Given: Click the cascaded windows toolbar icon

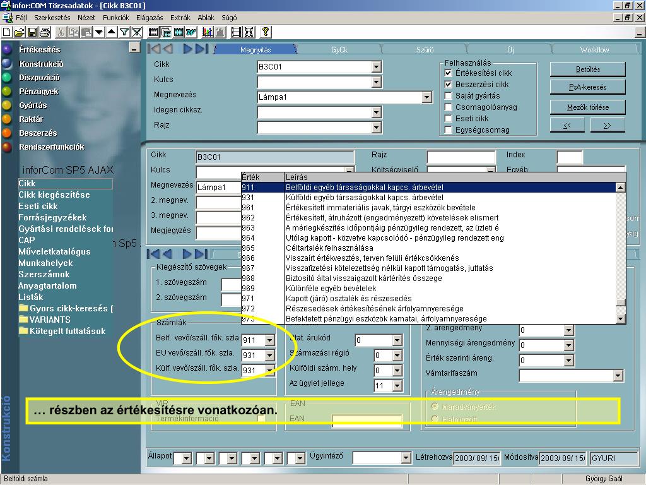Looking at the screenshot, I should pyautogui.click(x=166, y=32).
